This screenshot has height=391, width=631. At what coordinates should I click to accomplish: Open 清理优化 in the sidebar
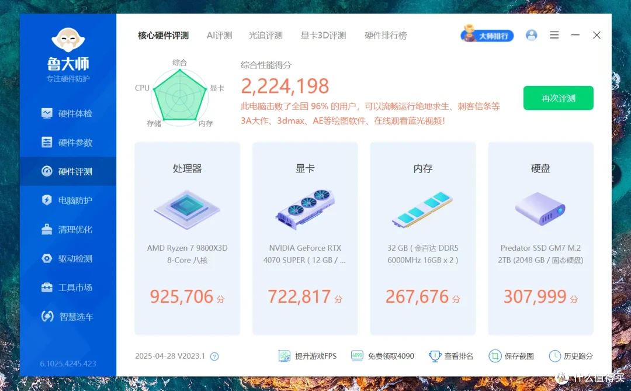pyautogui.click(x=67, y=230)
